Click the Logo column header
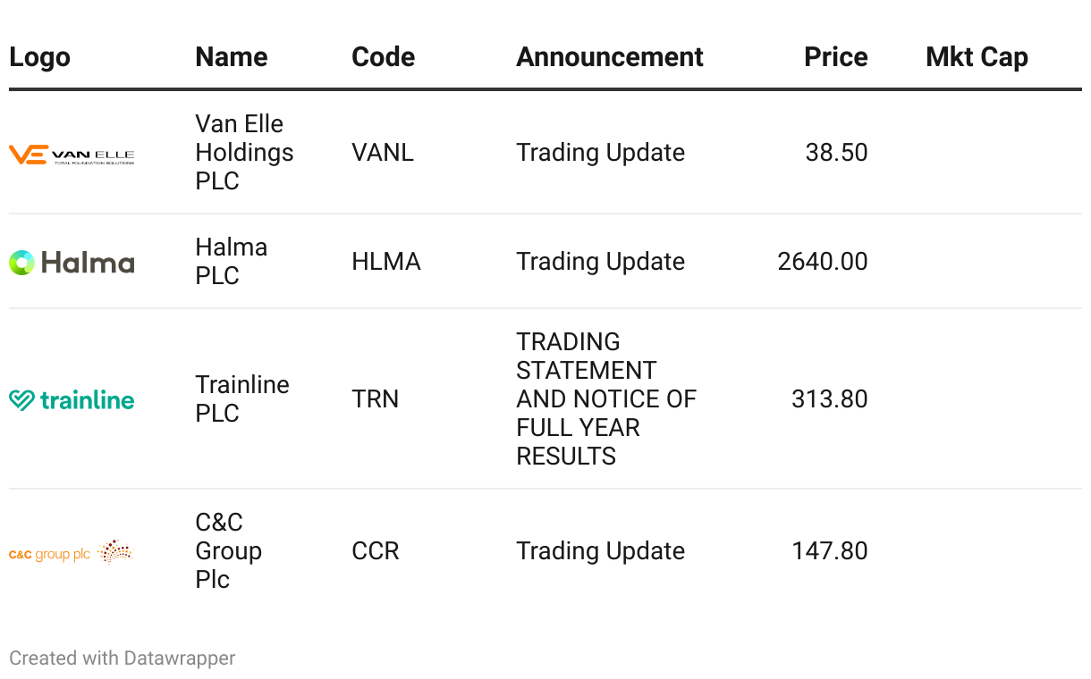 click(x=39, y=57)
